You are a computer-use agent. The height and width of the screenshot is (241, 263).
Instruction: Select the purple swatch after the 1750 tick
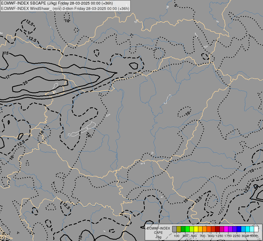click(x=230, y=229)
